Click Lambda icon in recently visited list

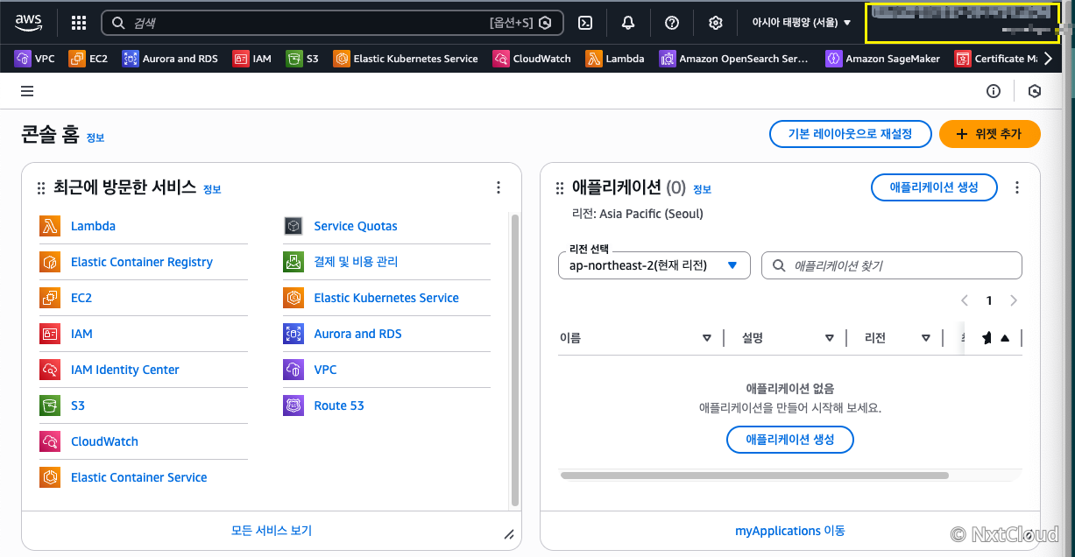(x=50, y=226)
